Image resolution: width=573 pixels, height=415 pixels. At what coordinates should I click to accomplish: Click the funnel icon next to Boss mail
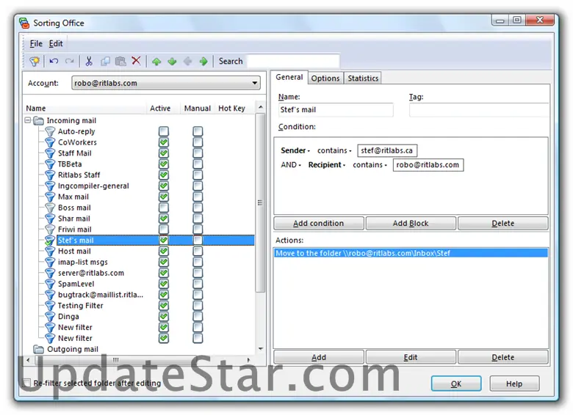[x=50, y=207]
